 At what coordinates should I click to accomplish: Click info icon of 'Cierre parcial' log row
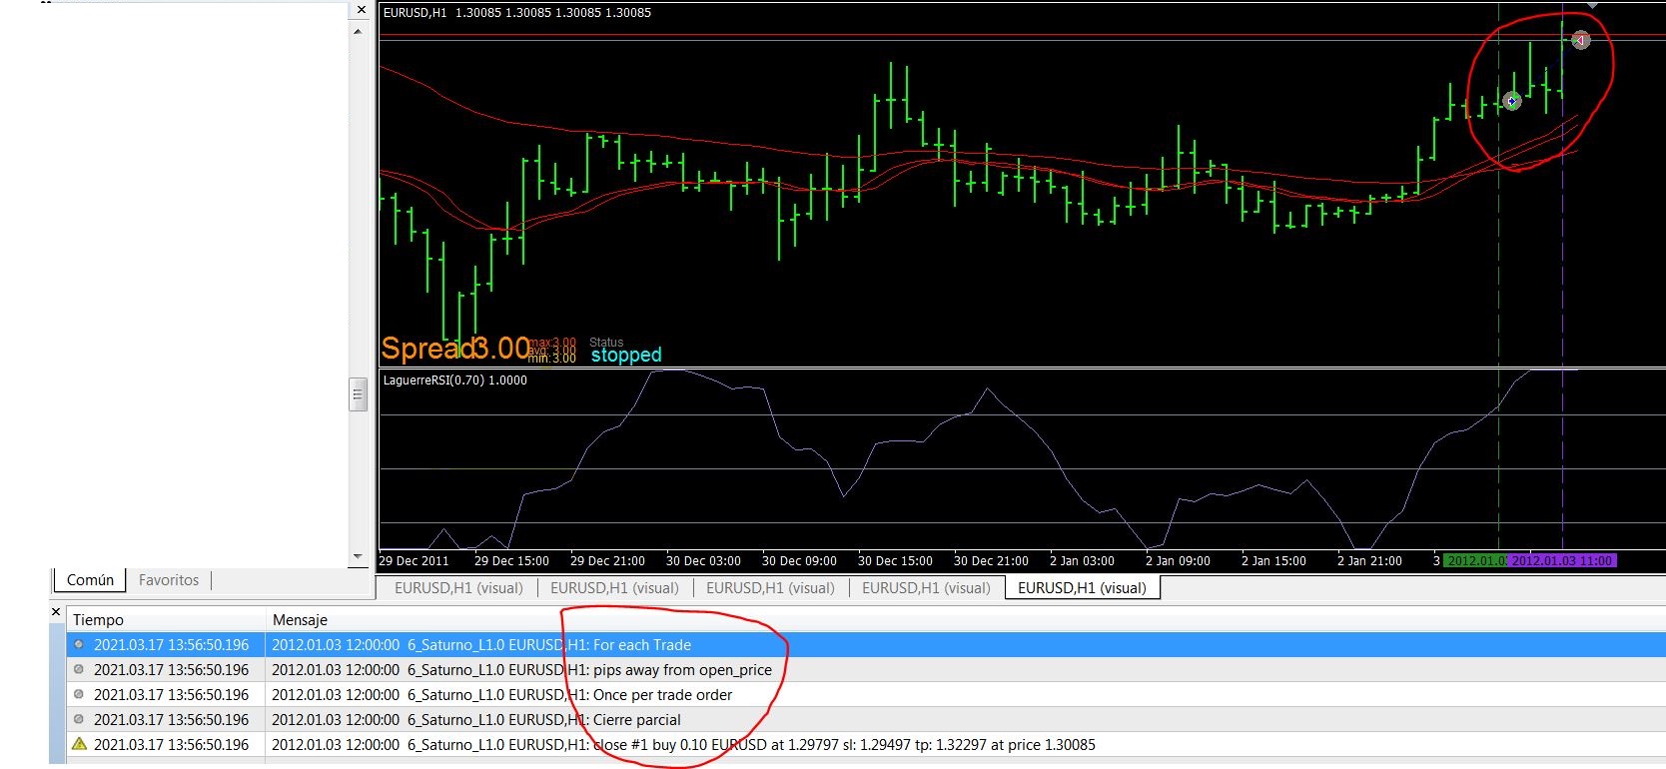79,719
